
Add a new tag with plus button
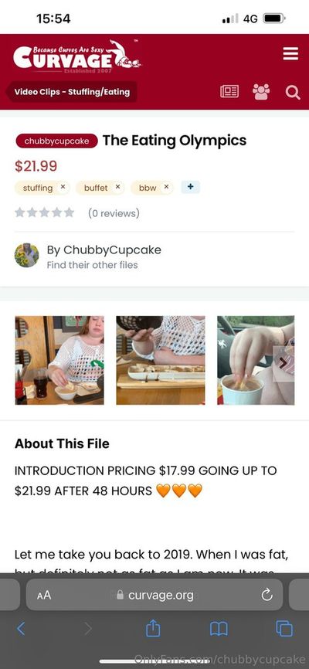coord(190,187)
